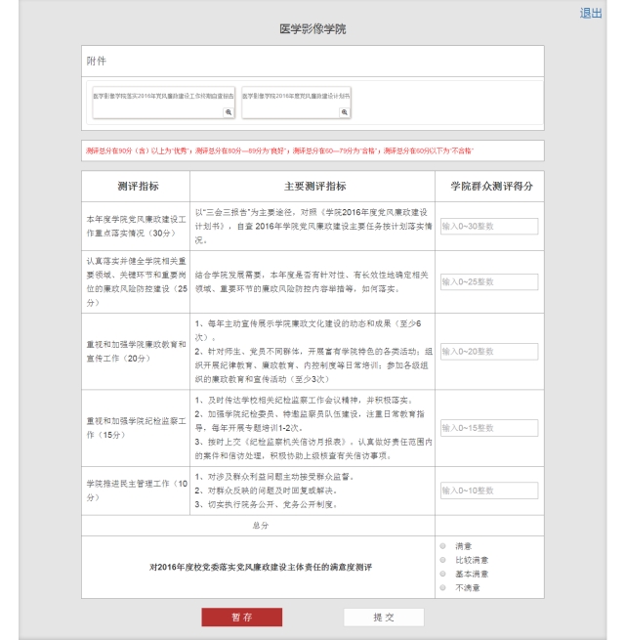Click into the 输入0~15整数 field

(488, 428)
